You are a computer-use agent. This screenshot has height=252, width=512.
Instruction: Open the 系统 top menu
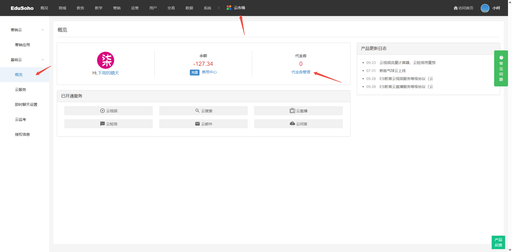(207, 8)
